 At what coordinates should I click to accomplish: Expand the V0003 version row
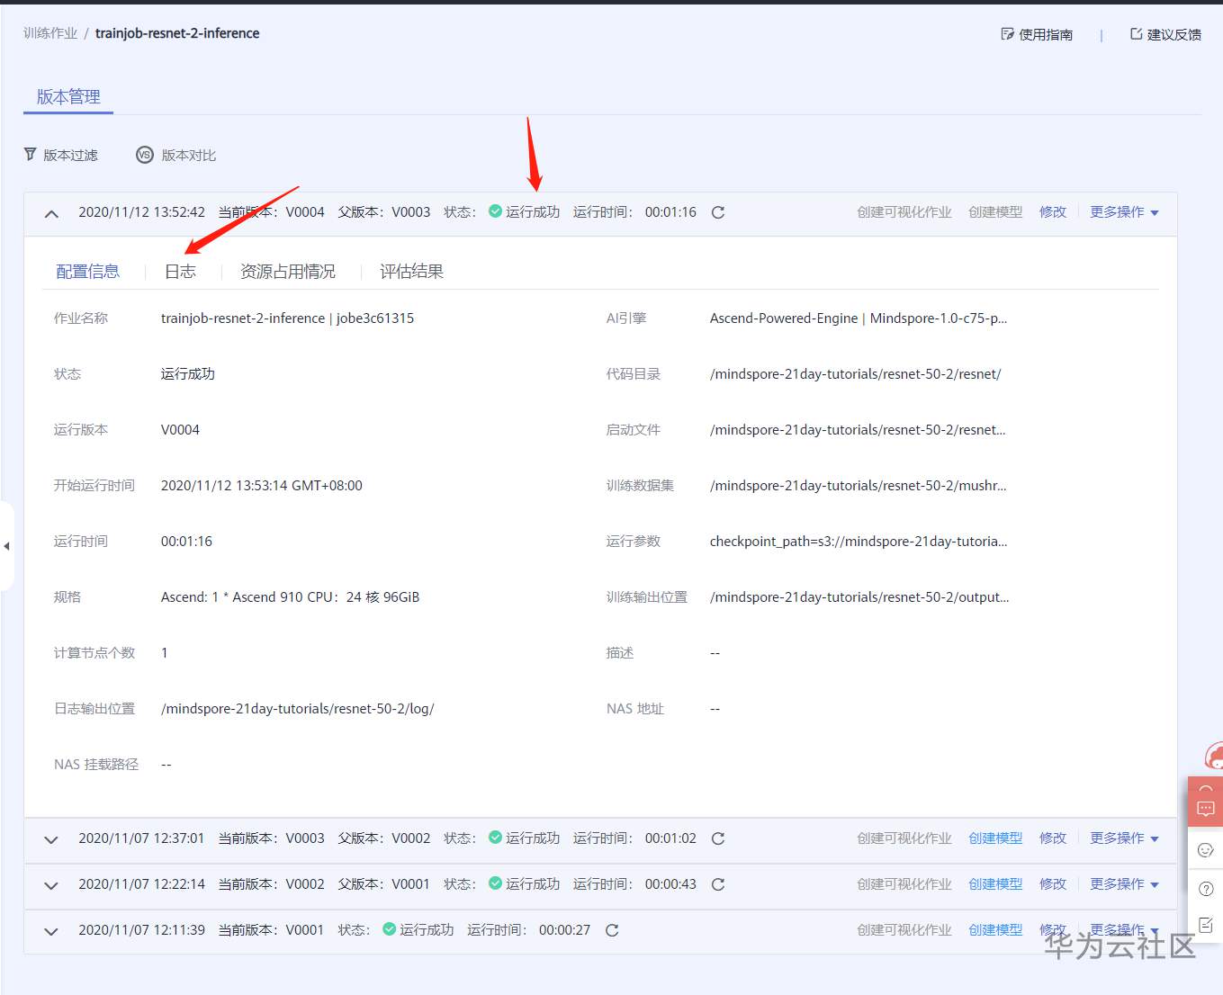point(51,839)
